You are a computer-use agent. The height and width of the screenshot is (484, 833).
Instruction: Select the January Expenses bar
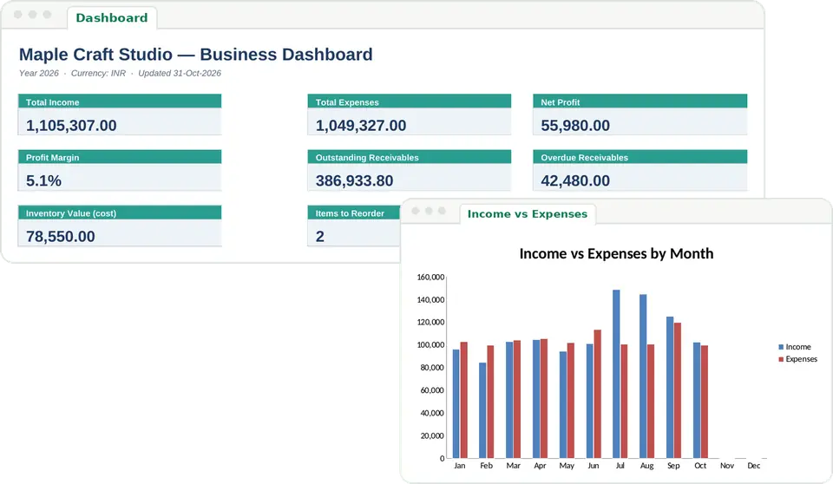(463, 400)
